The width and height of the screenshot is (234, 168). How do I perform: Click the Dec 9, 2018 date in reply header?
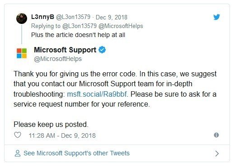112,17
